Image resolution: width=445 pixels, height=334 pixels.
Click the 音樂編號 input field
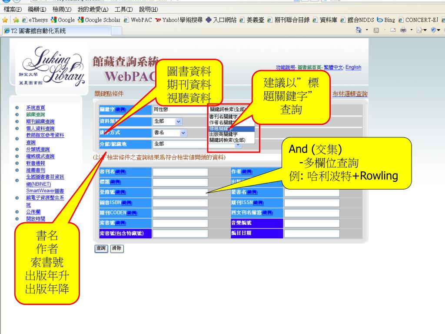tap(312, 223)
